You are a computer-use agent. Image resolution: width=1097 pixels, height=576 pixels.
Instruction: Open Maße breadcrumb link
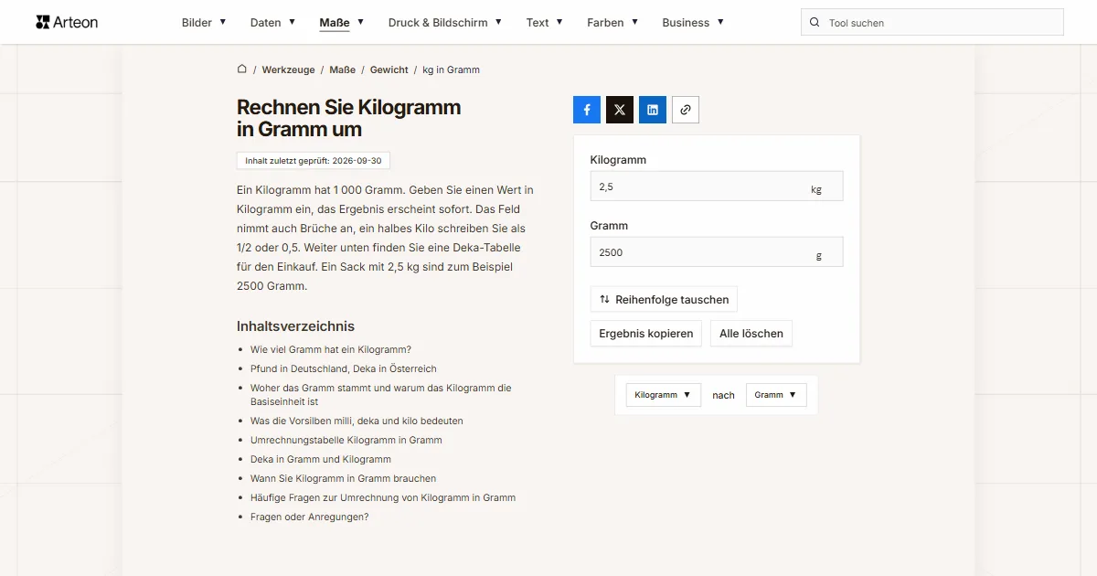343,69
